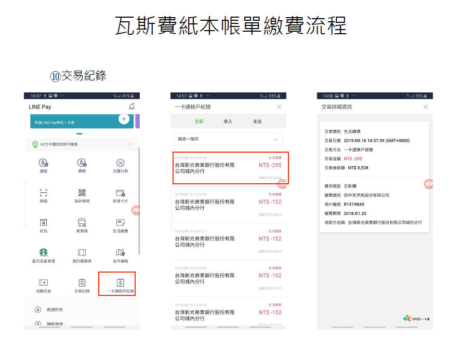
Task: Open the transaction with balance NT$ 9,127
Action: point(229,278)
